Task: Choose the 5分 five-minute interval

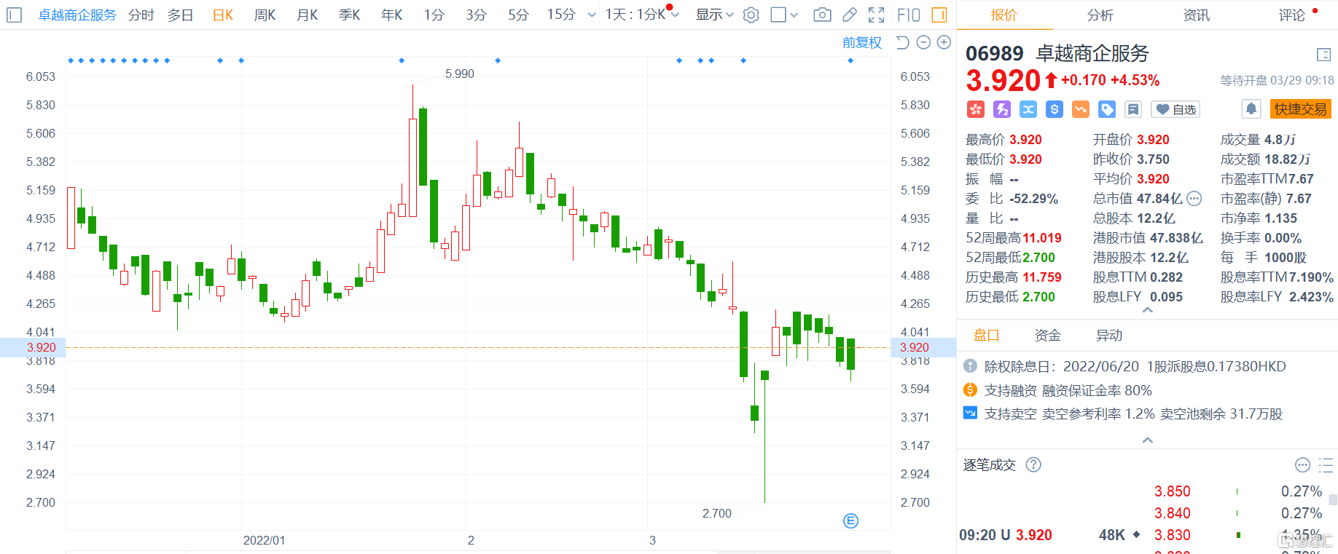Action: [519, 15]
